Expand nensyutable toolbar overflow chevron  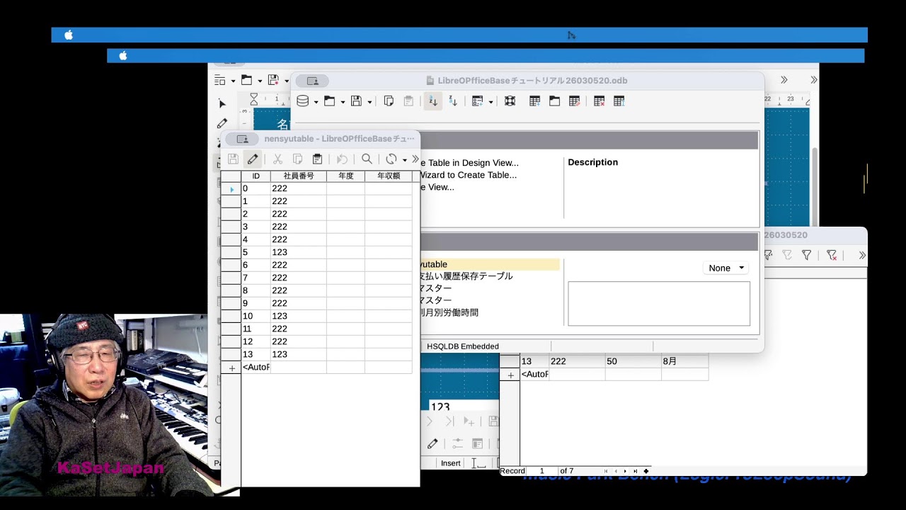(x=415, y=159)
